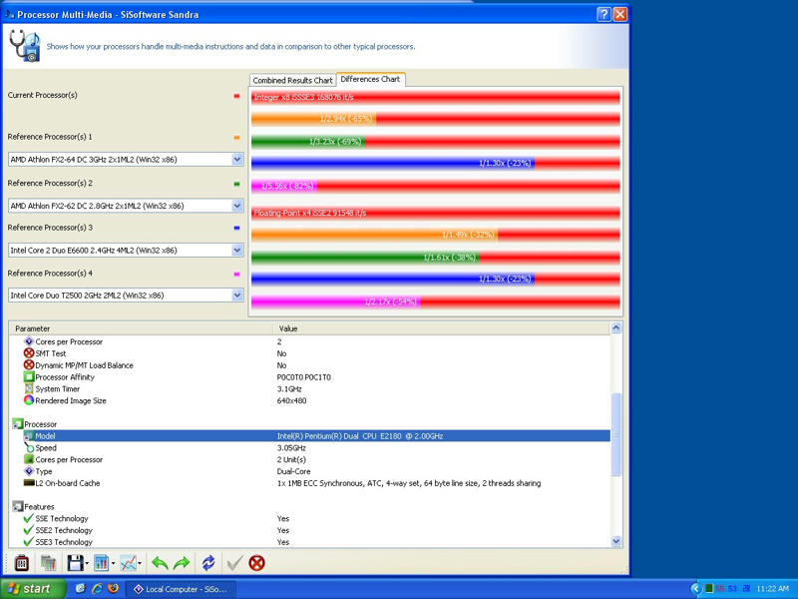Switch to Combined Results Chart tab
This screenshot has width=798, height=599.
pyautogui.click(x=292, y=81)
